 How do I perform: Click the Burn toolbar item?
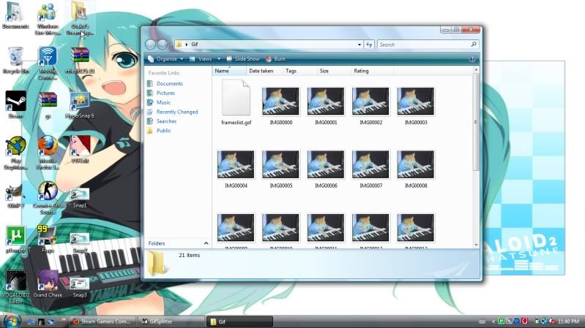(x=280, y=58)
